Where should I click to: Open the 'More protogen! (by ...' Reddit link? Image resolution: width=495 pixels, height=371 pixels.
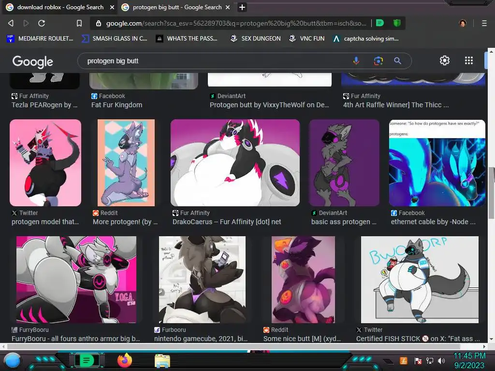pos(125,222)
